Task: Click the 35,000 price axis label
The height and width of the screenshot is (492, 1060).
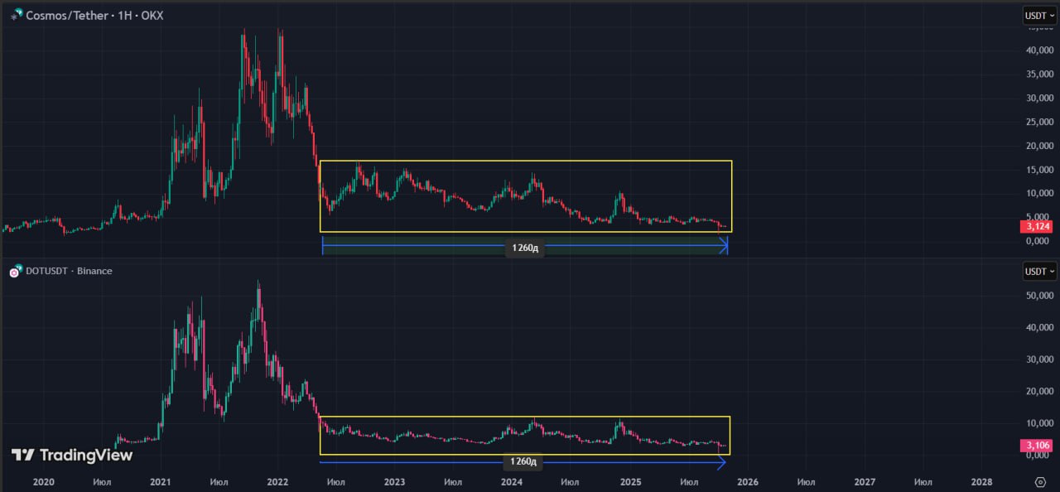Action: pos(1041,75)
